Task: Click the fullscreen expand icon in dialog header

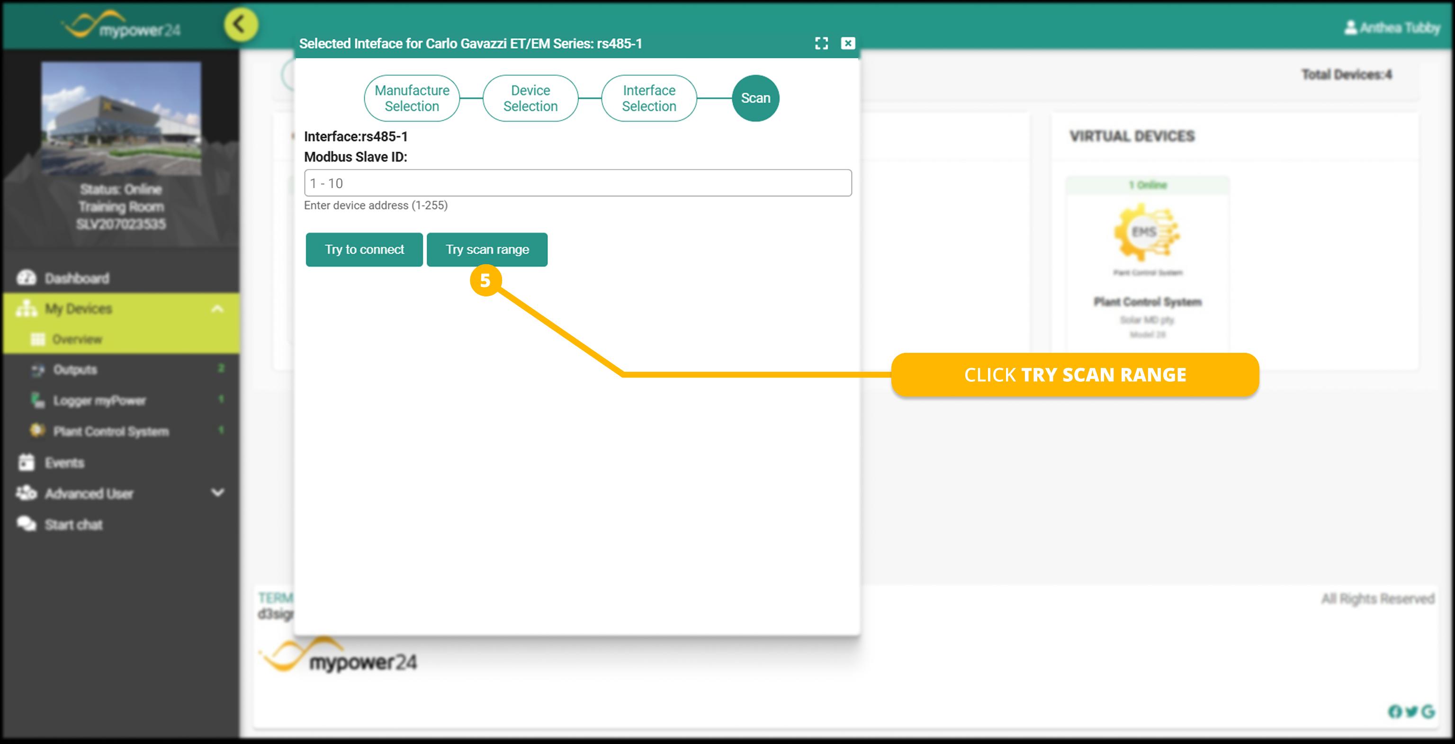Action: coord(821,44)
